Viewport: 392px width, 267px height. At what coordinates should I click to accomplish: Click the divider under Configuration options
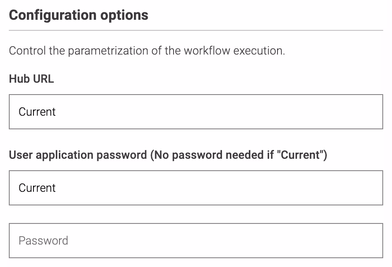click(196, 30)
